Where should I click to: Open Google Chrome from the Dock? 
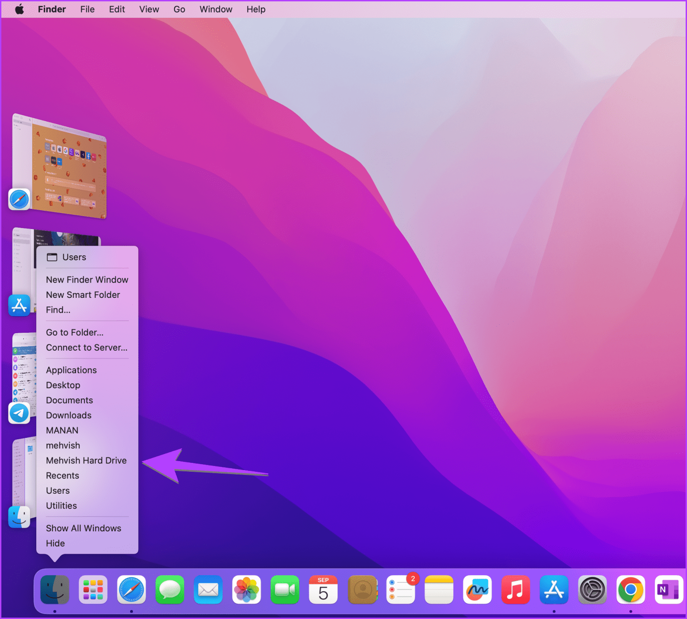pyautogui.click(x=631, y=589)
